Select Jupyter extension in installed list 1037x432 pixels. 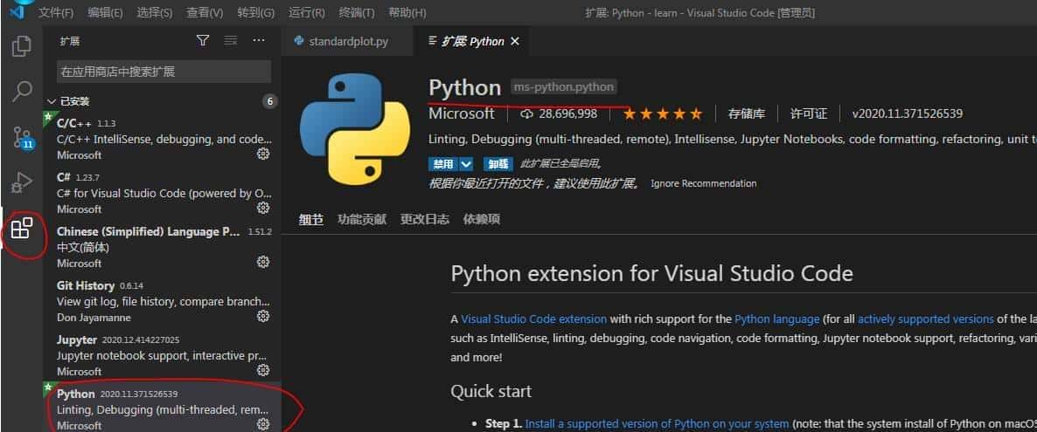[162, 354]
